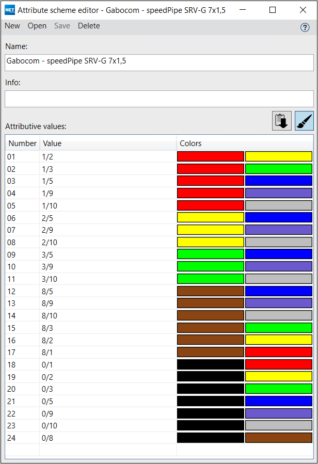The width and height of the screenshot is (318, 464).
Task: Select value cell 3/5
Action: [108, 254]
